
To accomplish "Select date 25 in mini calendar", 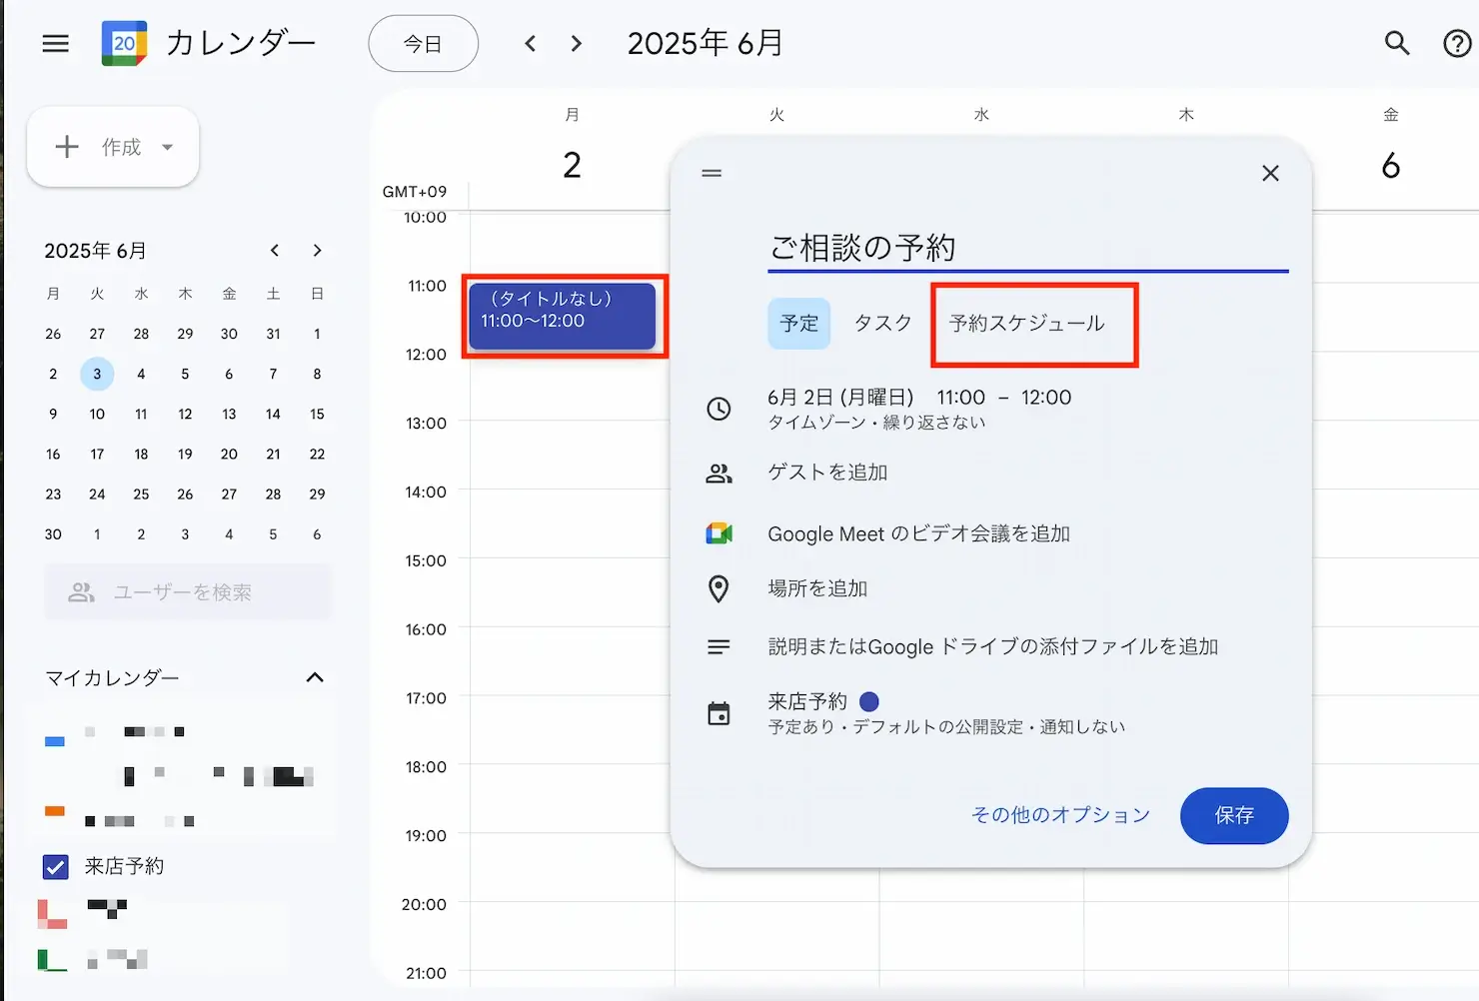I will click(141, 494).
